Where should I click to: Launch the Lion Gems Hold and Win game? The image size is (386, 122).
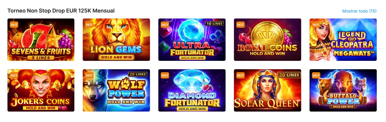point(116,40)
